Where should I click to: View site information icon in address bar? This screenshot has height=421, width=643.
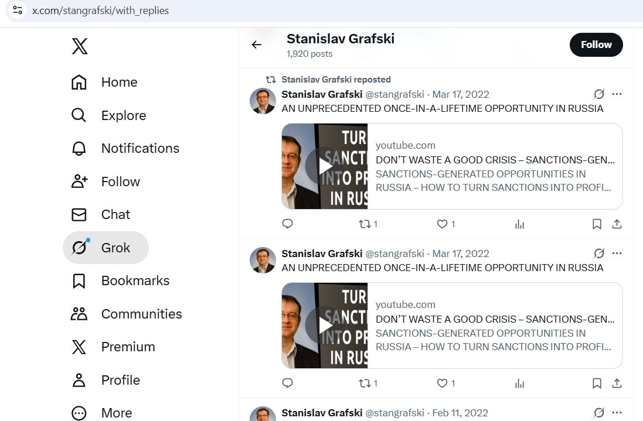pyautogui.click(x=18, y=11)
